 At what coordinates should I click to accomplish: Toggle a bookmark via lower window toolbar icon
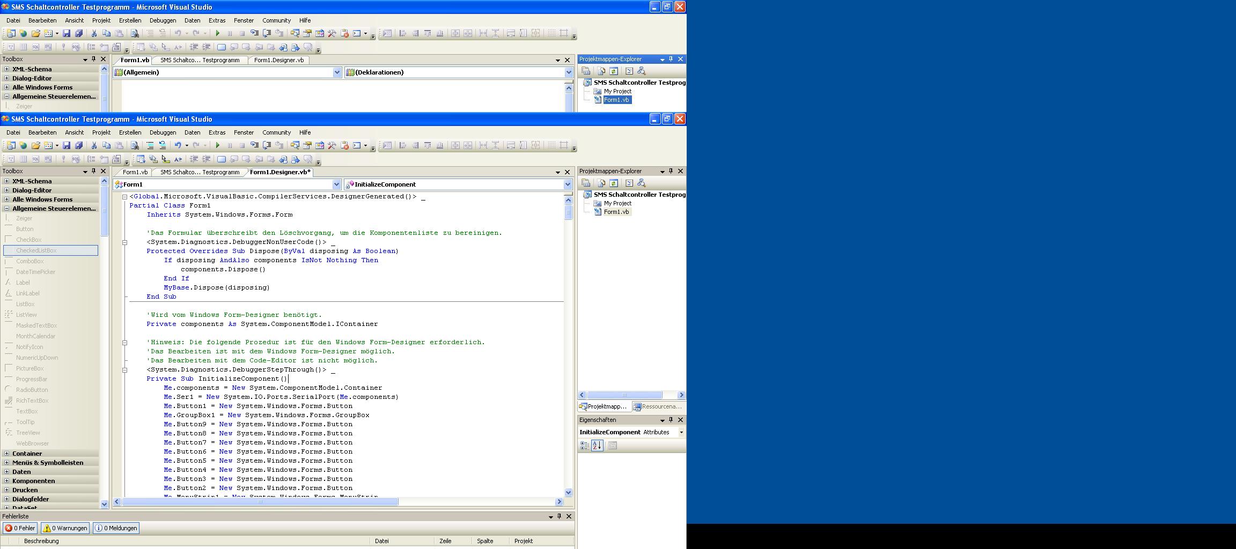[221, 159]
